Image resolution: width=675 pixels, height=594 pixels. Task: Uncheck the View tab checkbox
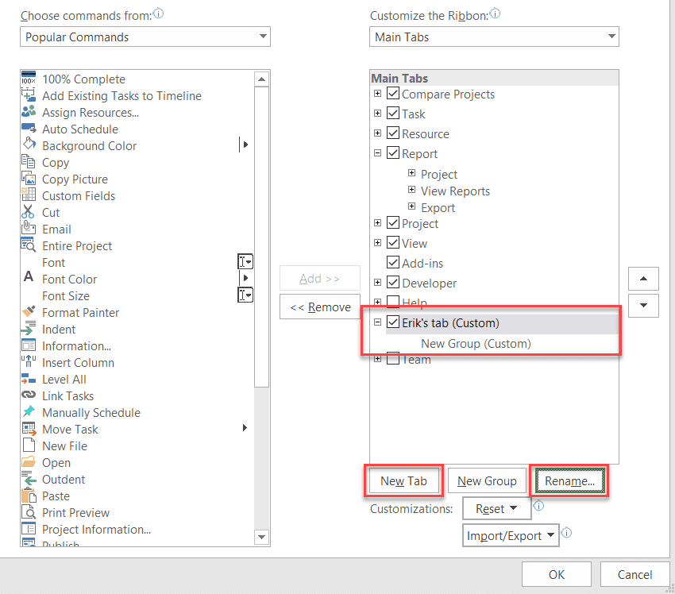[x=393, y=242]
